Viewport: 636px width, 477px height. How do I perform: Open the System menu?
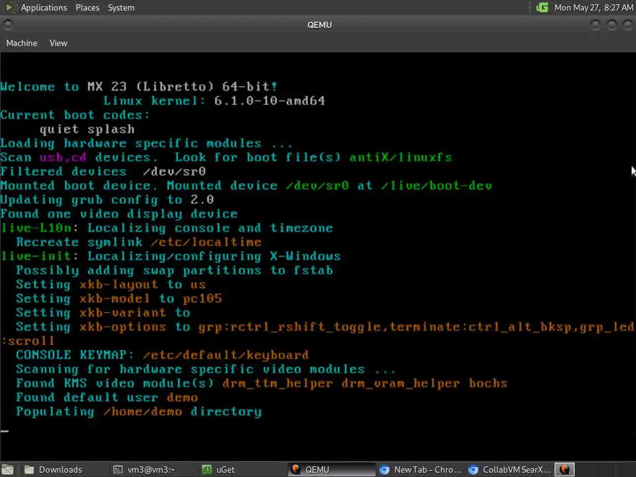(x=121, y=7)
